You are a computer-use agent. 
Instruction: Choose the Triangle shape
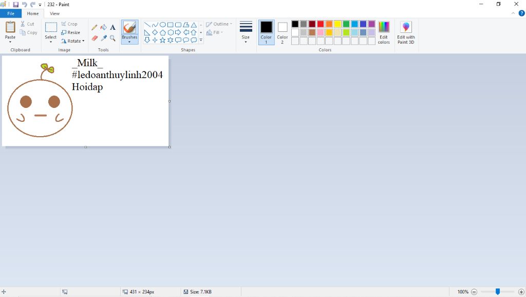[x=194, y=25]
